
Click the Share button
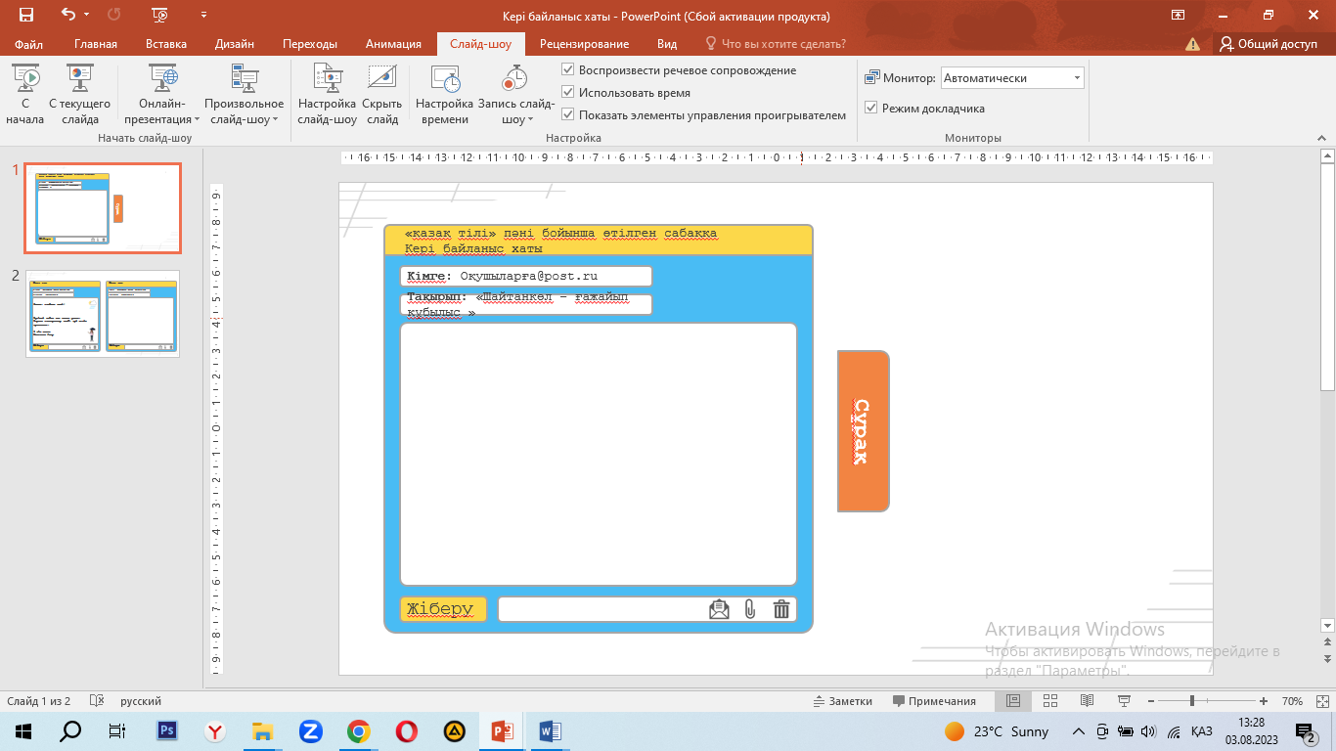pos(1269,44)
